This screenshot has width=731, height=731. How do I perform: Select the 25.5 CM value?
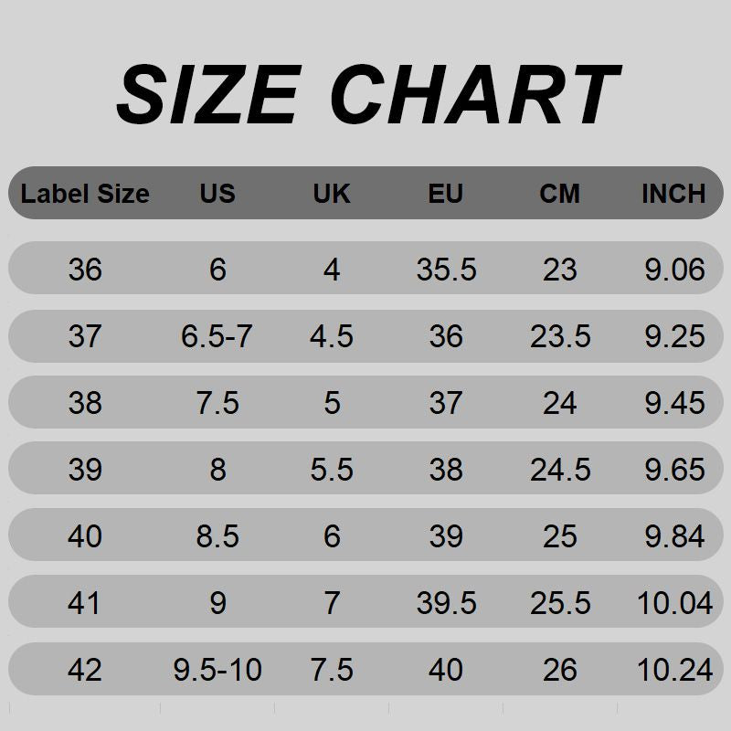(x=560, y=603)
